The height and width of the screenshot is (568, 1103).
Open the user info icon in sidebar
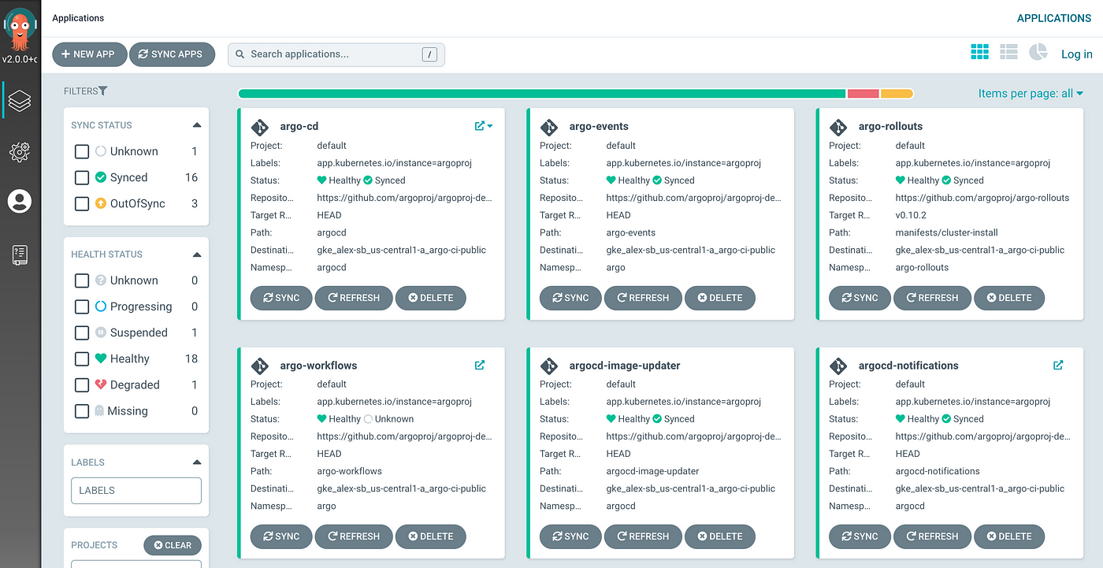(x=20, y=202)
